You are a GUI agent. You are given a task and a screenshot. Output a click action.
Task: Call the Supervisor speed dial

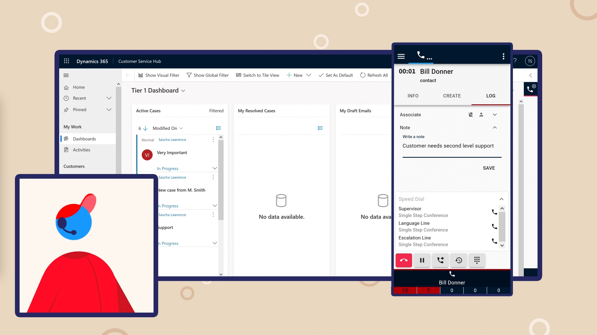pos(494,212)
